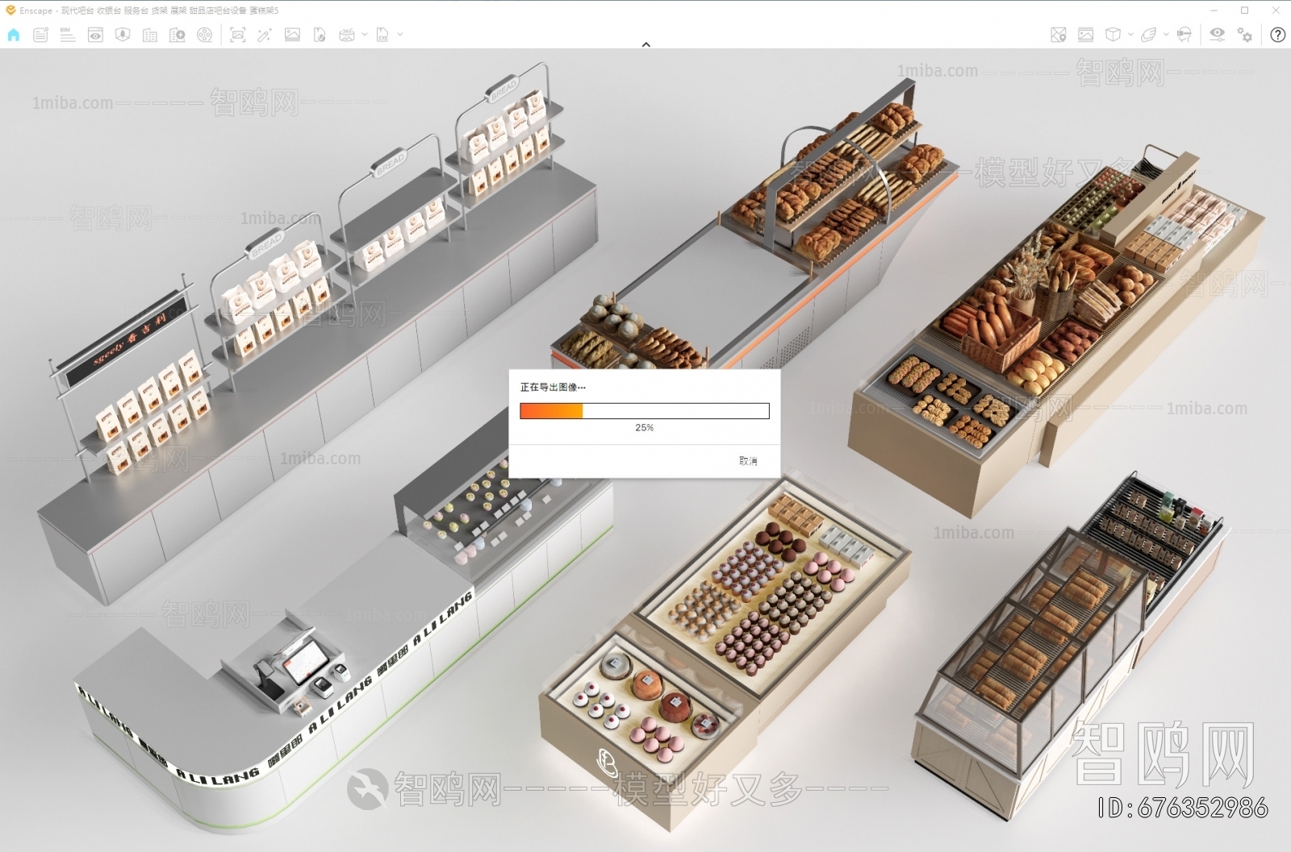Click the Screenshot capture icon
The width and height of the screenshot is (1291, 852).
[x=237, y=35]
